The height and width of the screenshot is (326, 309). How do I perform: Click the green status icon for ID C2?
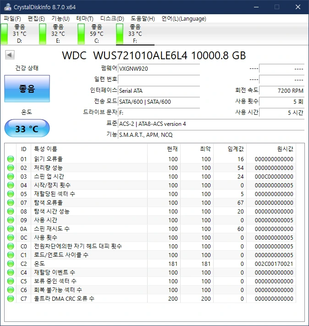11,264
